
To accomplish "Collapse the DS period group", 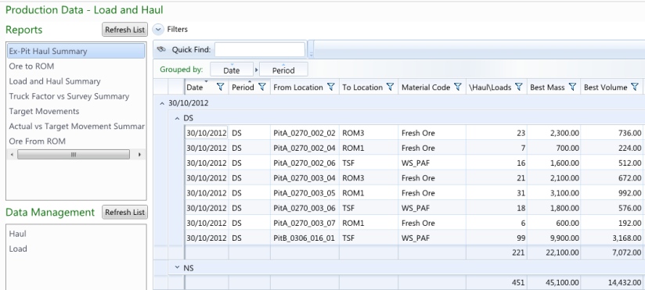I will [177, 118].
